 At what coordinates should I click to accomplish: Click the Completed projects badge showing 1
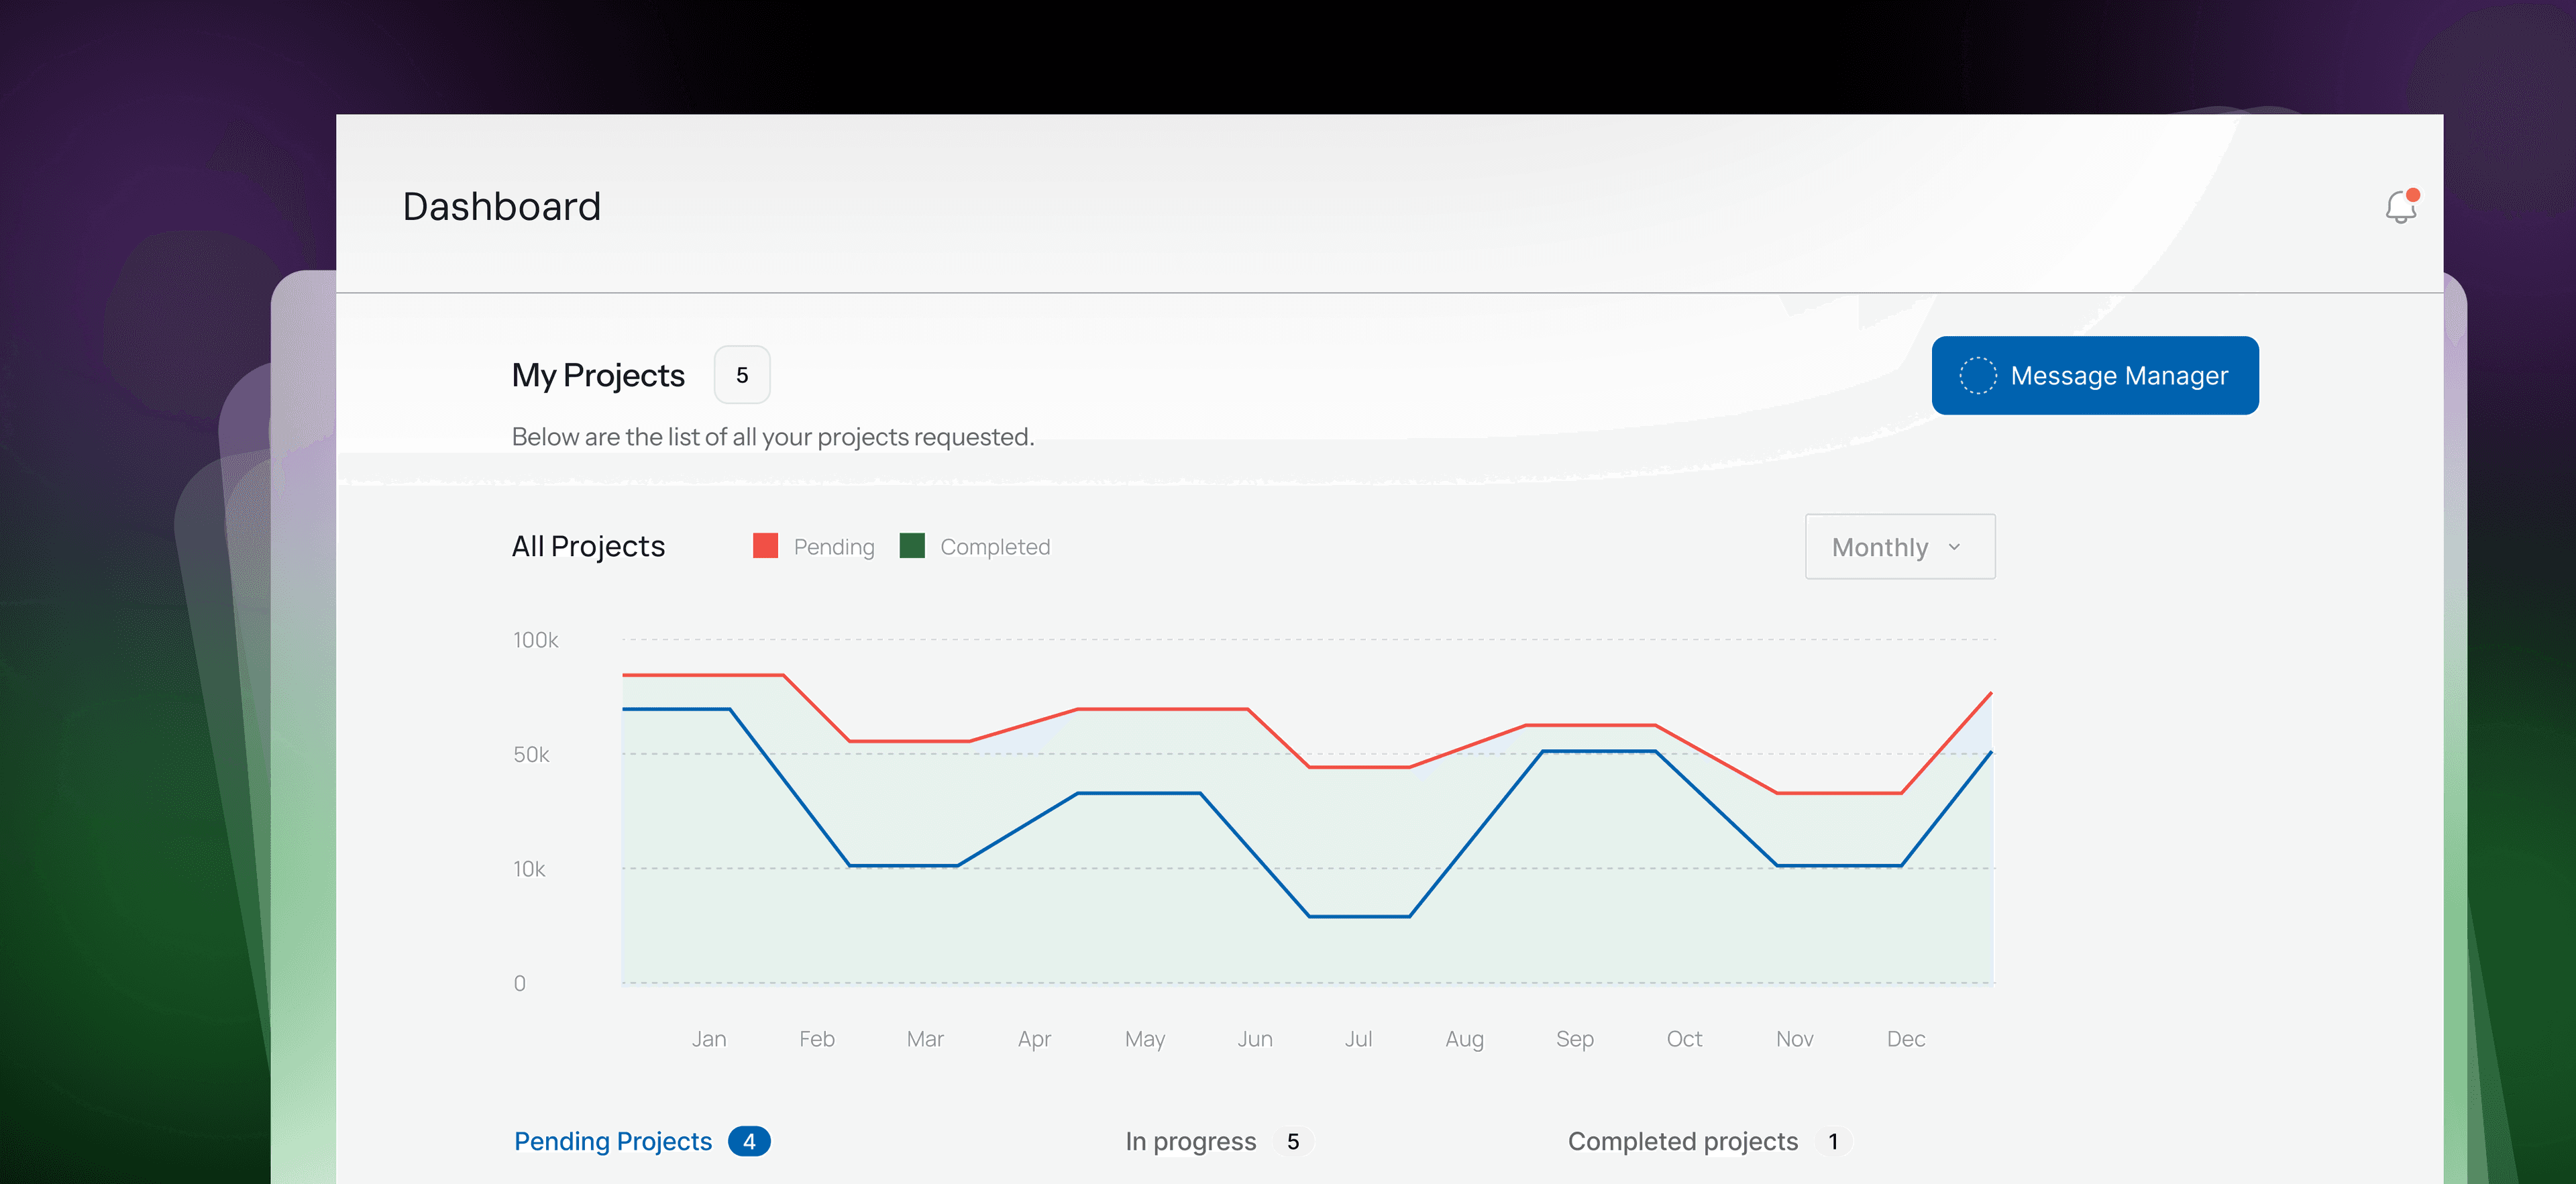click(1833, 1141)
